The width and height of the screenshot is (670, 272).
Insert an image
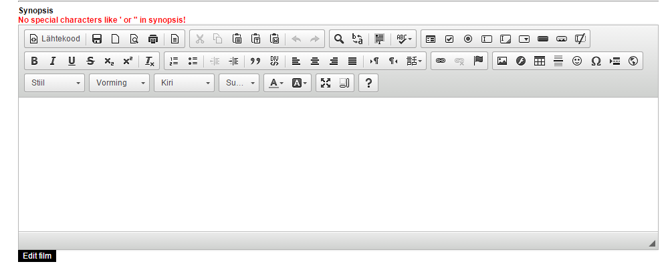point(502,61)
